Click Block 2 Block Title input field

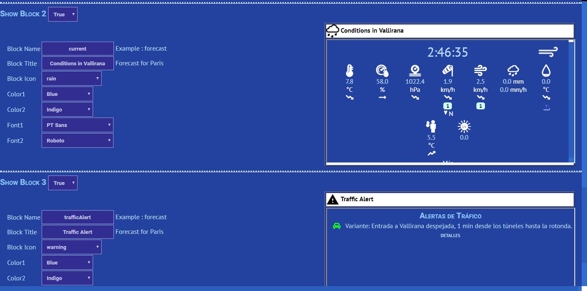point(78,63)
